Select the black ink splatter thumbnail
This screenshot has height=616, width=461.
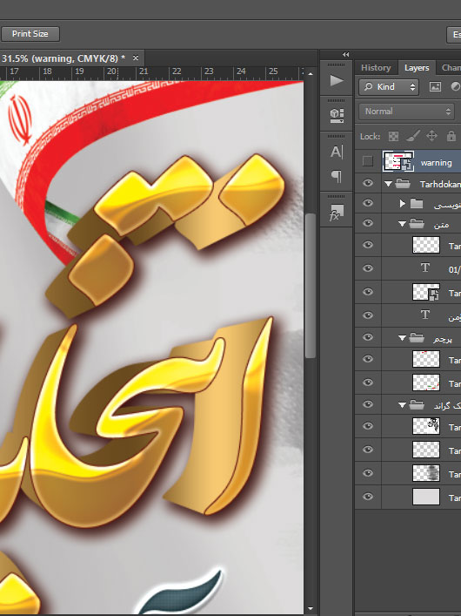(x=426, y=426)
